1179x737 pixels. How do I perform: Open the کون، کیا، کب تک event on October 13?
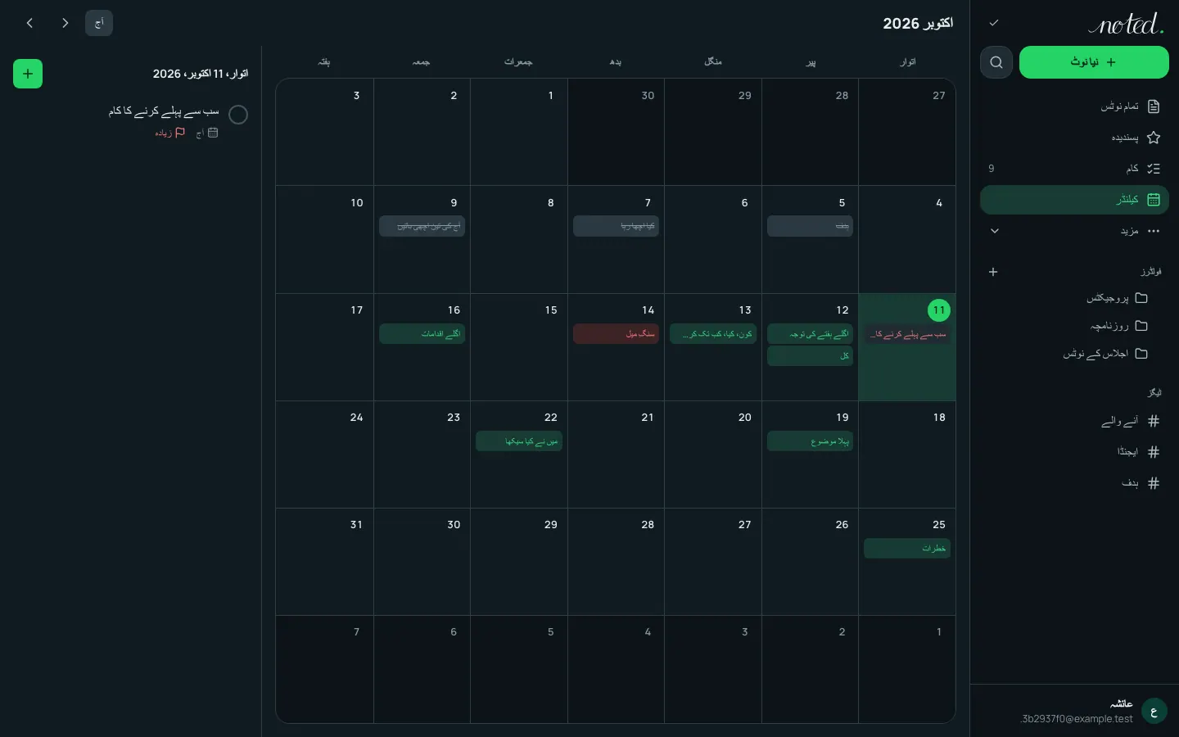click(x=713, y=334)
